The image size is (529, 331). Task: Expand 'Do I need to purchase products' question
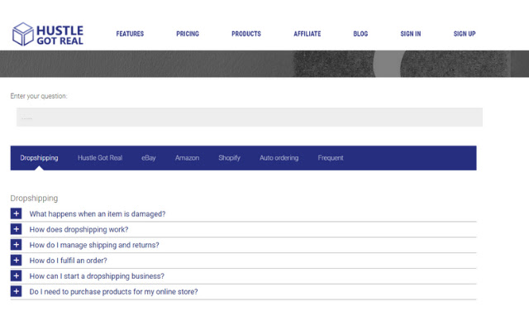pos(113,291)
